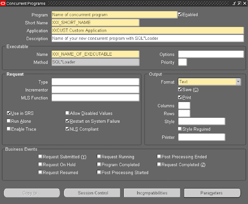248x204 pixels.
Task: Open Session Control
Action: [92, 193]
